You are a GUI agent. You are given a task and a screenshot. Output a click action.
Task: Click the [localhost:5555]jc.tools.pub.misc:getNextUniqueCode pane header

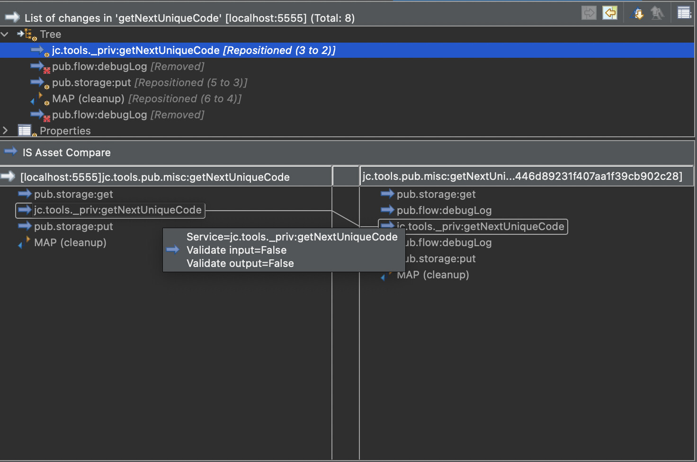click(x=155, y=177)
